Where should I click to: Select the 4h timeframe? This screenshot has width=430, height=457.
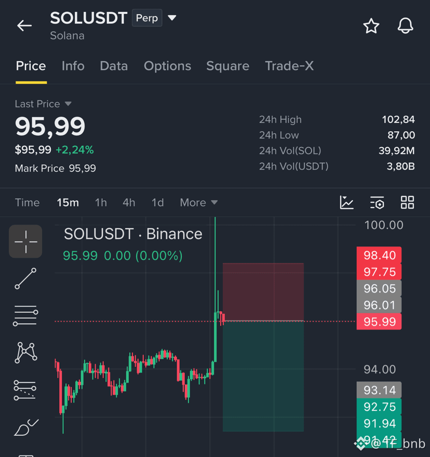tap(129, 202)
